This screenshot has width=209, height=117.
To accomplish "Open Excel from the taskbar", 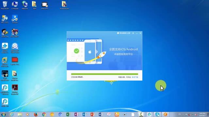I will tap(68, 114).
